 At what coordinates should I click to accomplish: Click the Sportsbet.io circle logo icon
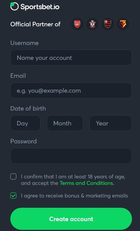(14, 6)
